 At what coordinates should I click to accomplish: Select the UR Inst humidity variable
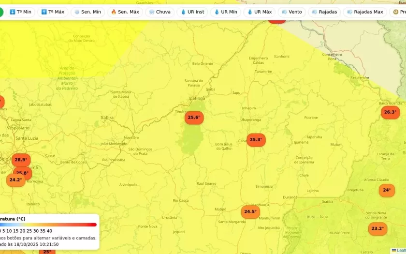[x=192, y=12]
